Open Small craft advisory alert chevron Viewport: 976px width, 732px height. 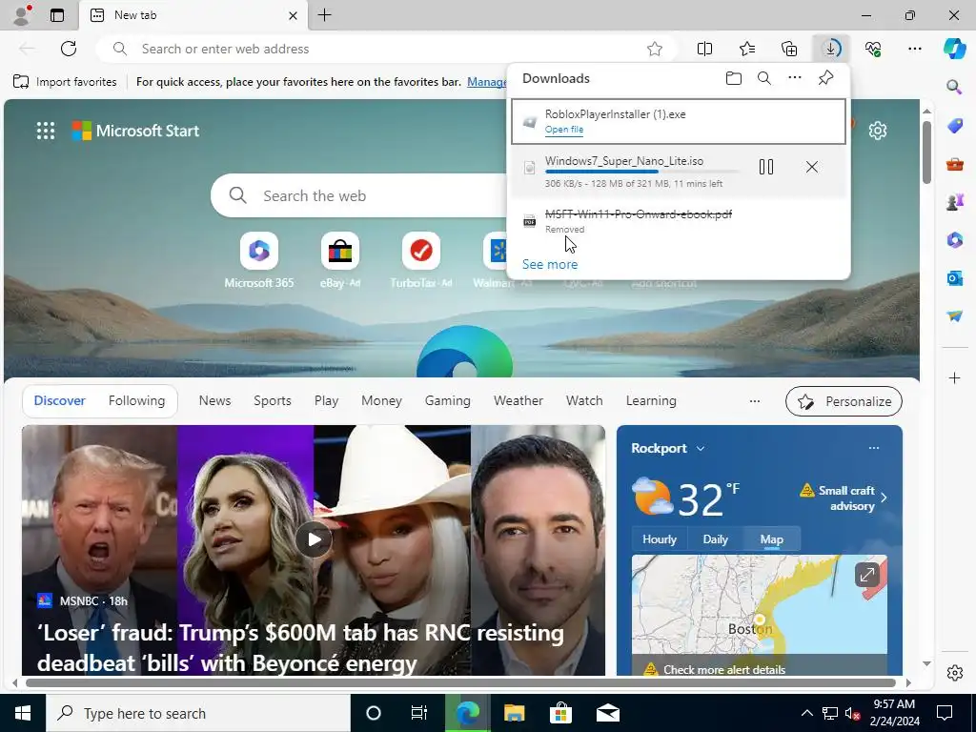coord(884,498)
